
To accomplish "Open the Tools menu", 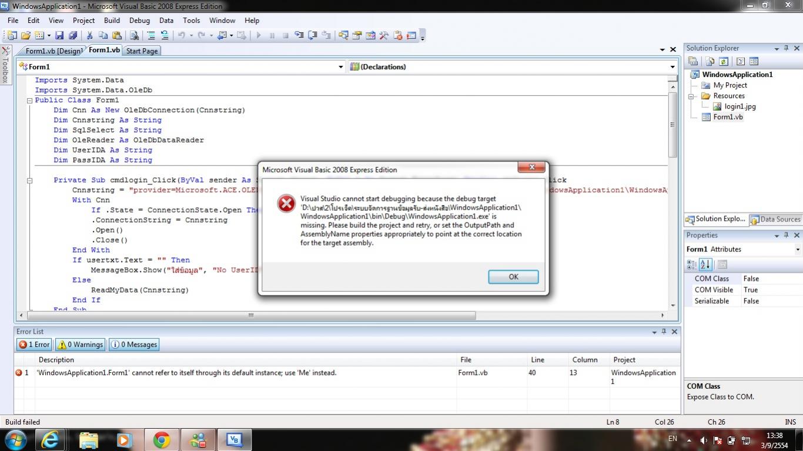I will click(192, 20).
